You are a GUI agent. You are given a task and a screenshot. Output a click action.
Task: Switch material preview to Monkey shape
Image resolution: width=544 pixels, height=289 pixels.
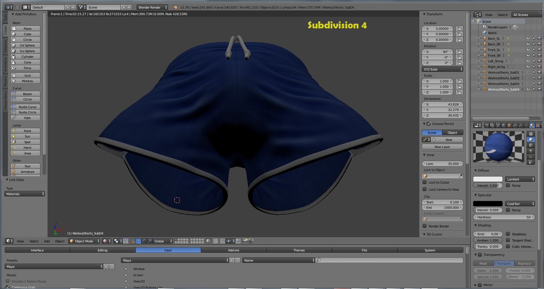click(531, 151)
